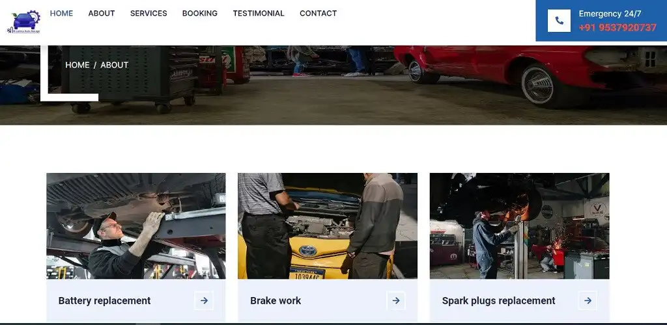Viewport: 667px width, 325px height.
Task: Call the +91 9537920737 phone number
Action: pos(617,27)
